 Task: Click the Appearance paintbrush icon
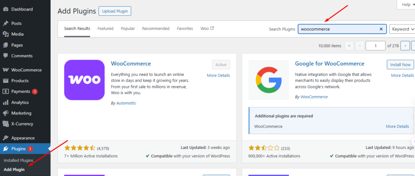coord(5,138)
